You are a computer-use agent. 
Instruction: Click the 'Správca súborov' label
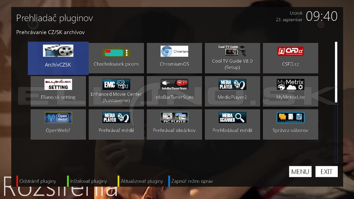coord(290,130)
